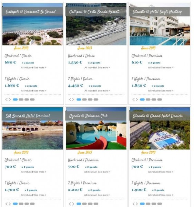
Task: Open See more under Hotel Terminal 7 Nights Classic
Action: [40, 195]
